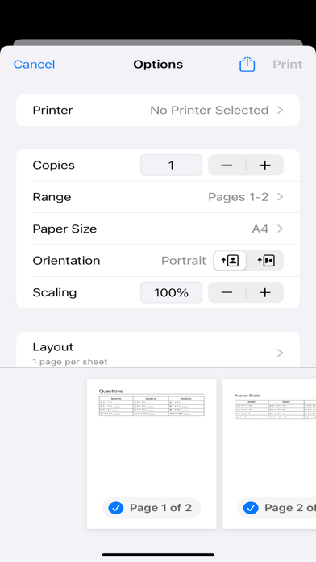Increase number of copies with plus
Viewport: 316px width, 562px height.
265,166
